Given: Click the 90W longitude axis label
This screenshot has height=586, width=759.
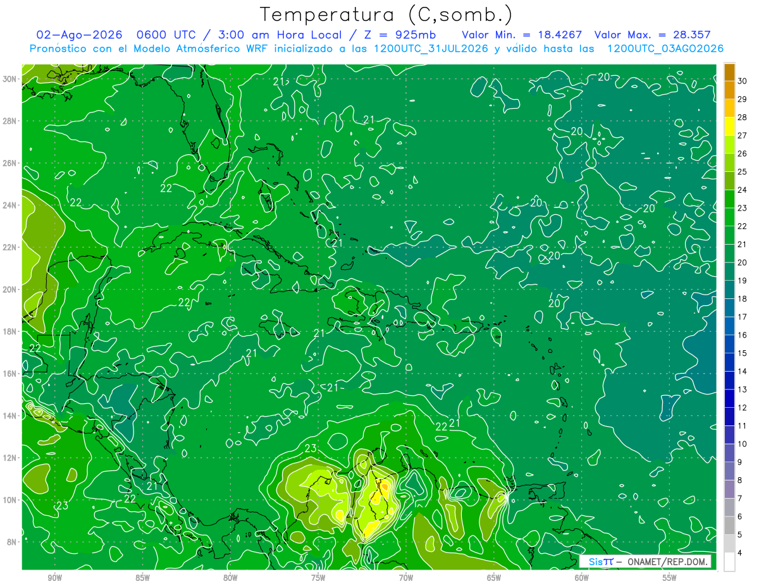Looking at the screenshot, I should point(54,578).
